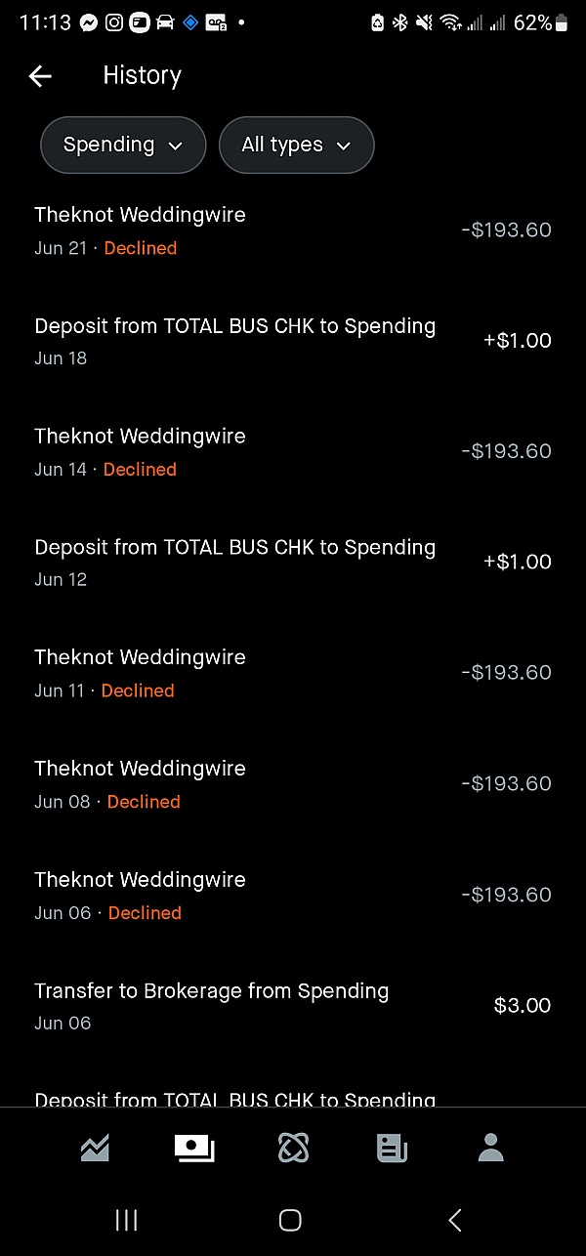
Task: Tap Android system back button
Action: [454, 1219]
